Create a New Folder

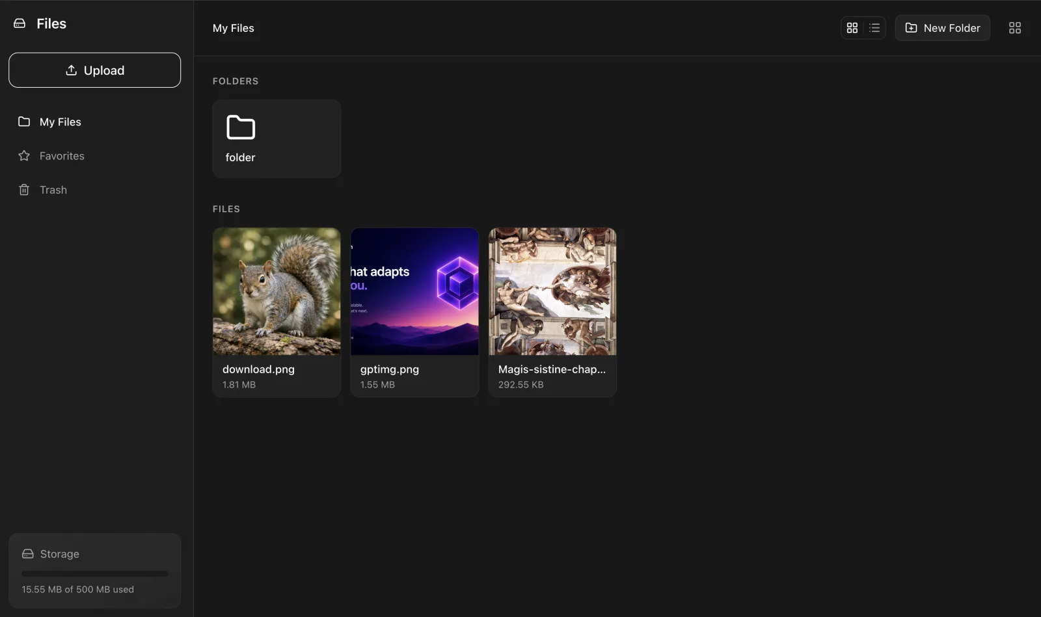tap(942, 28)
